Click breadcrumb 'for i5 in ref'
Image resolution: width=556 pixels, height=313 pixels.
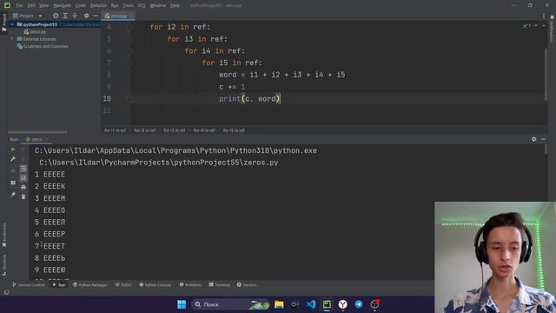coord(234,130)
